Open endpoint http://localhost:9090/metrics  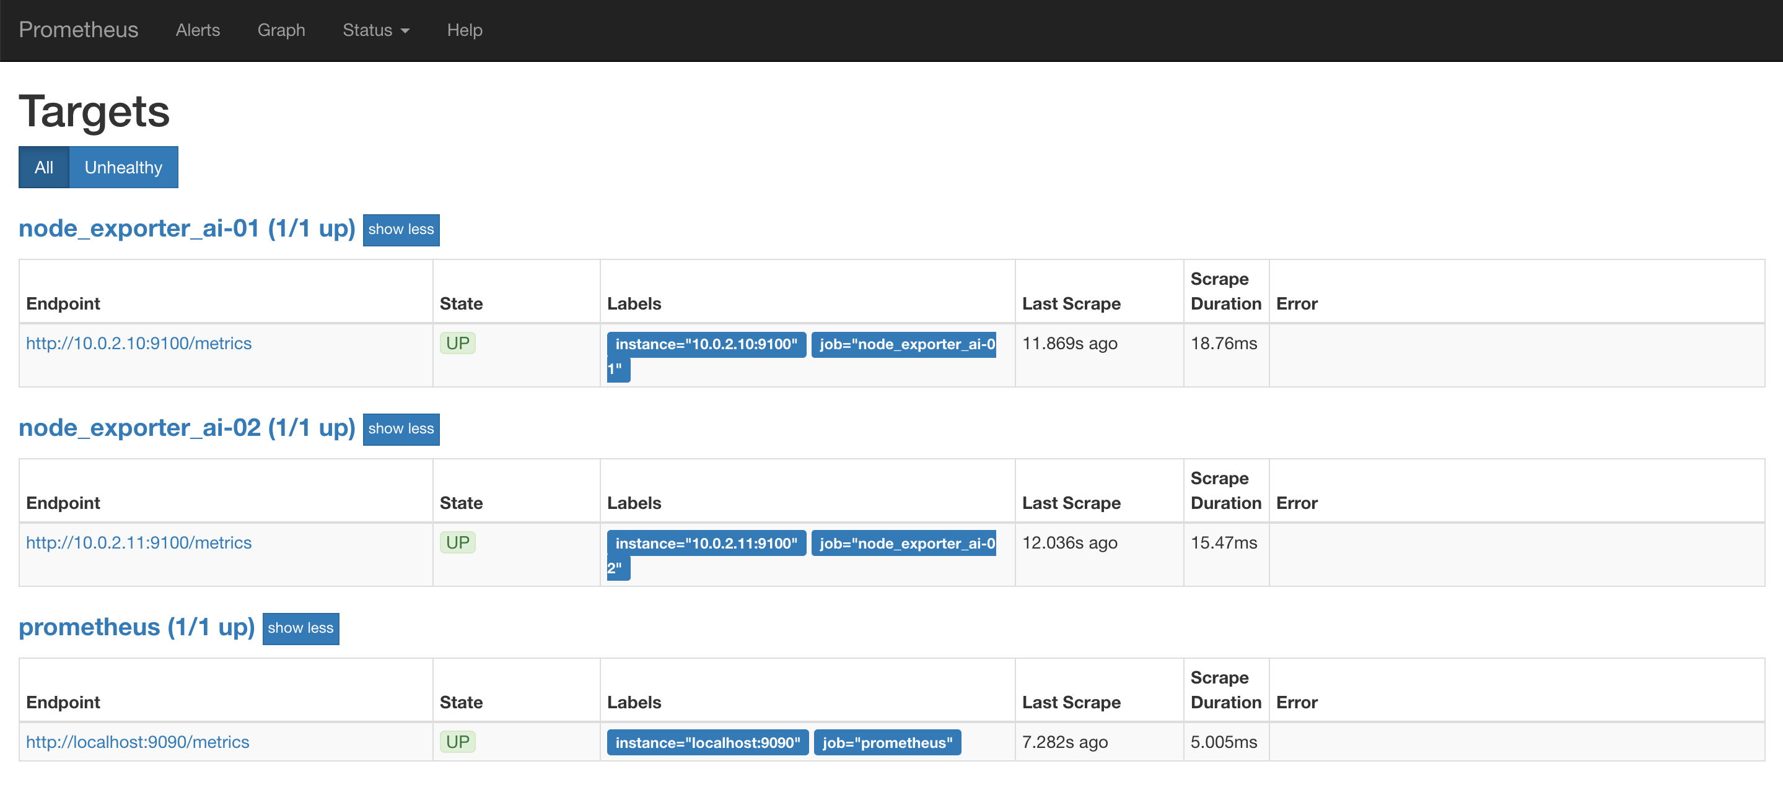pos(137,742)
